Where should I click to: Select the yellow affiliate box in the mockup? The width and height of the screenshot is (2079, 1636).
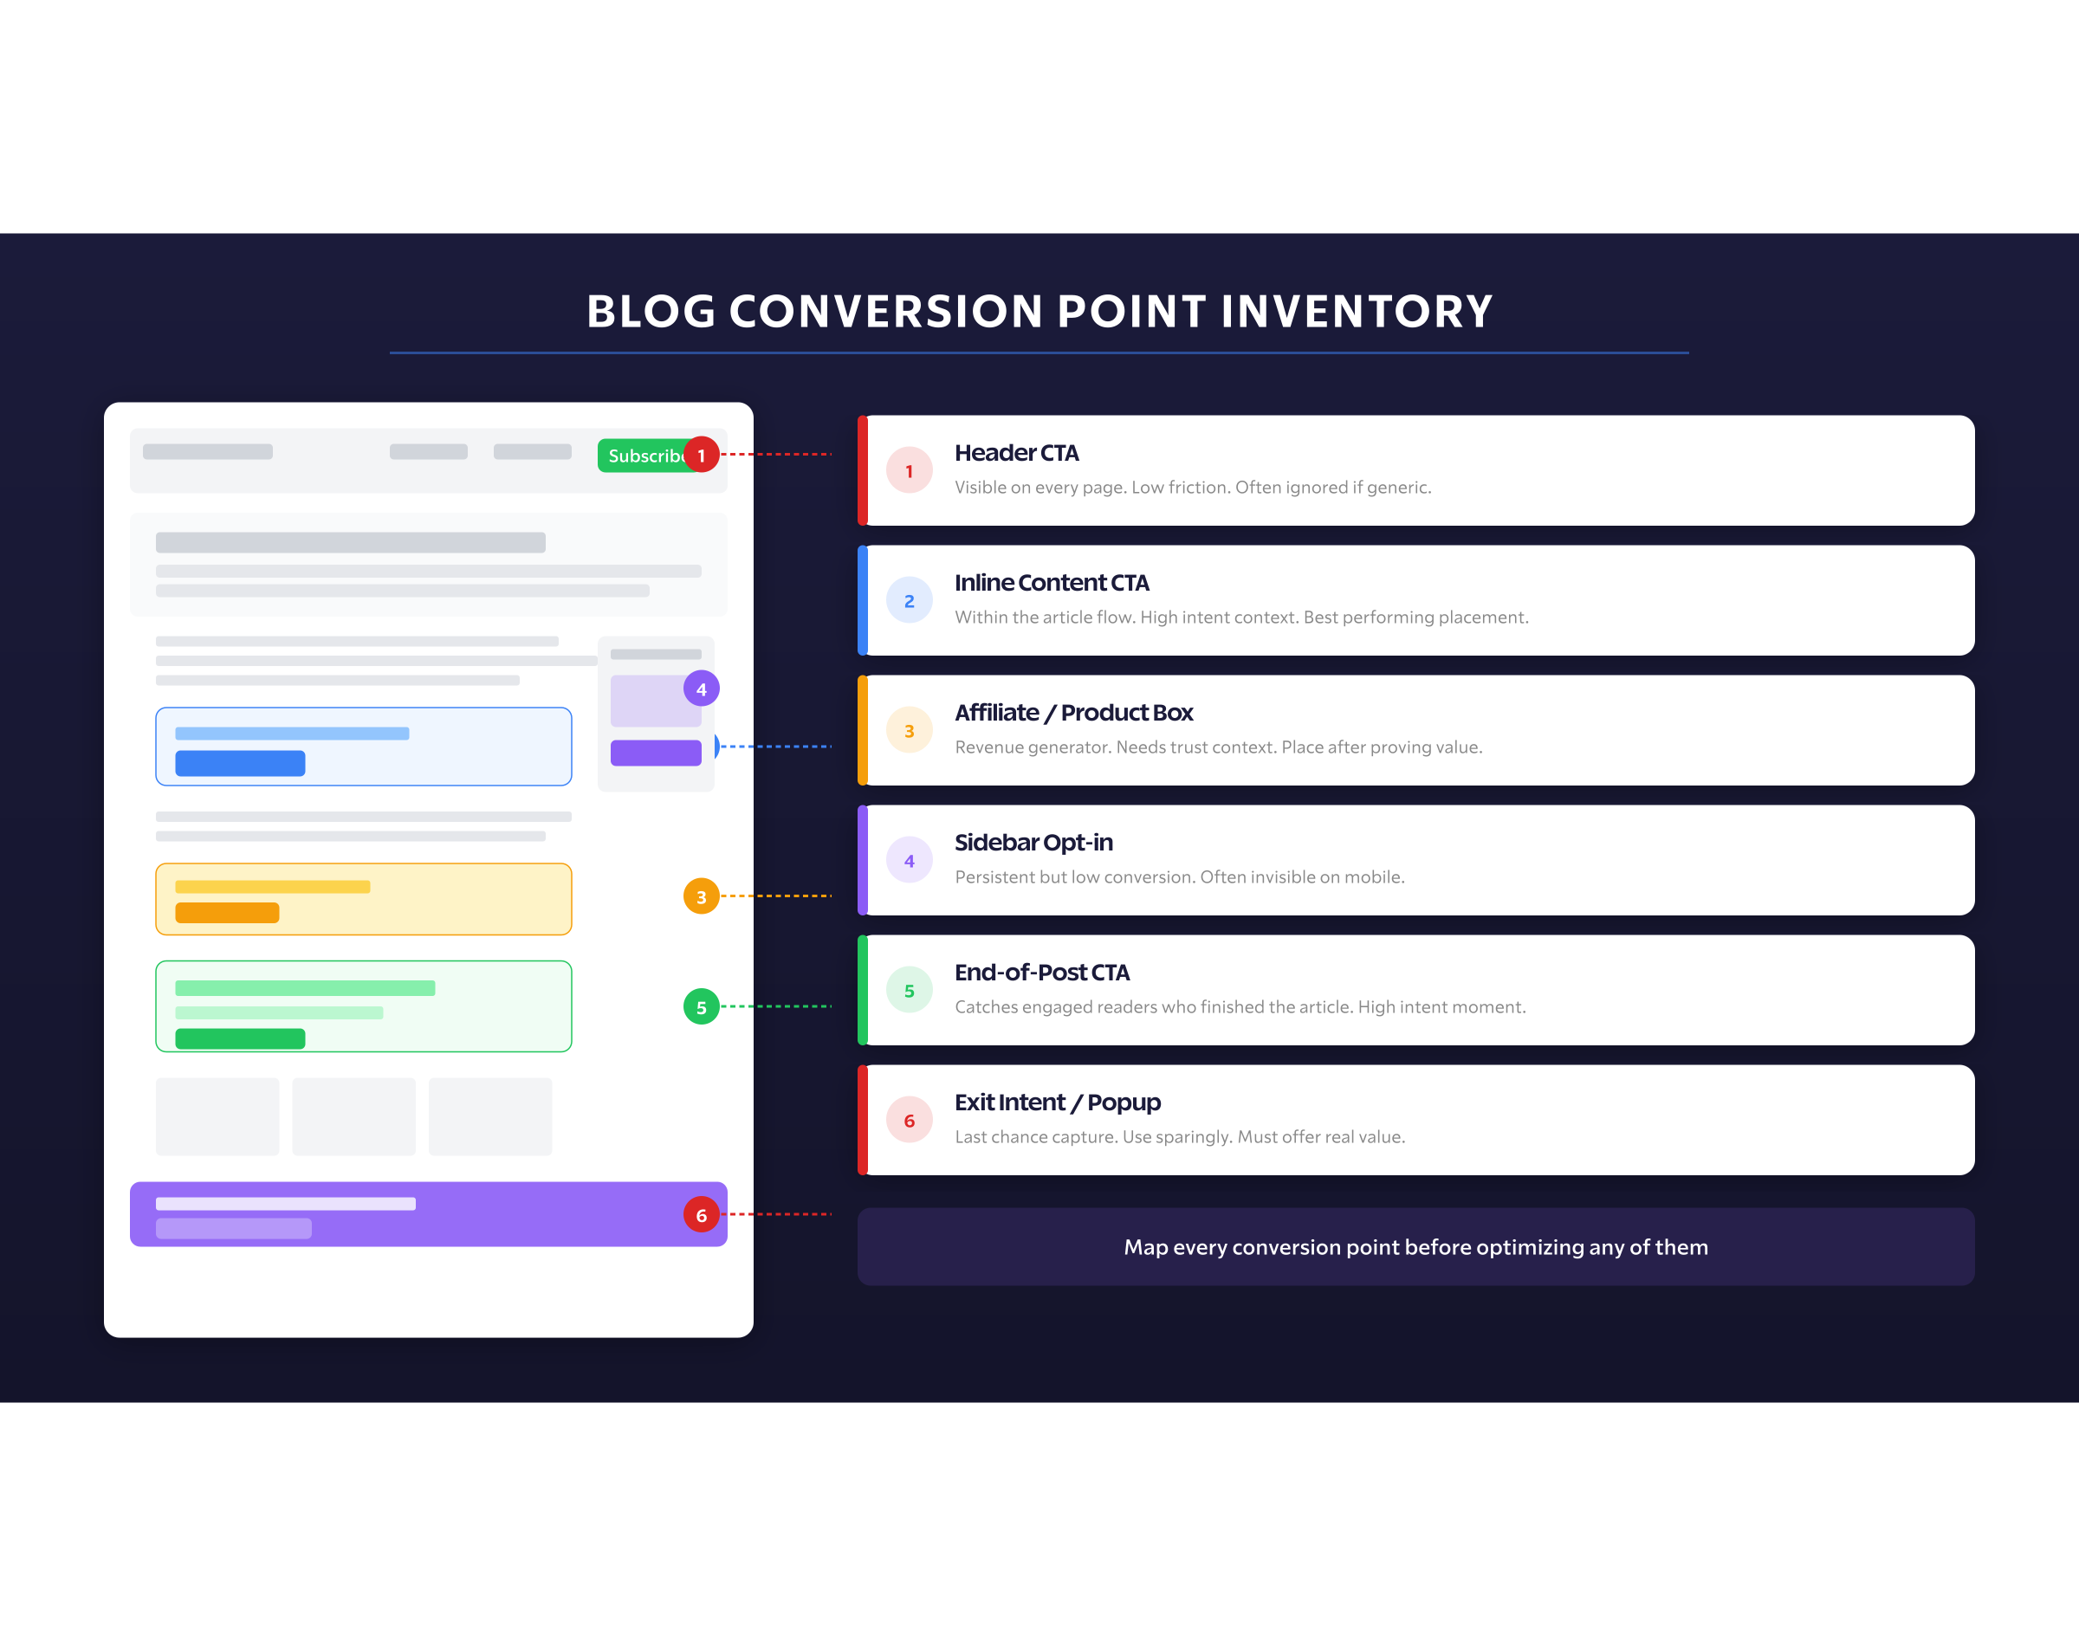363,897
